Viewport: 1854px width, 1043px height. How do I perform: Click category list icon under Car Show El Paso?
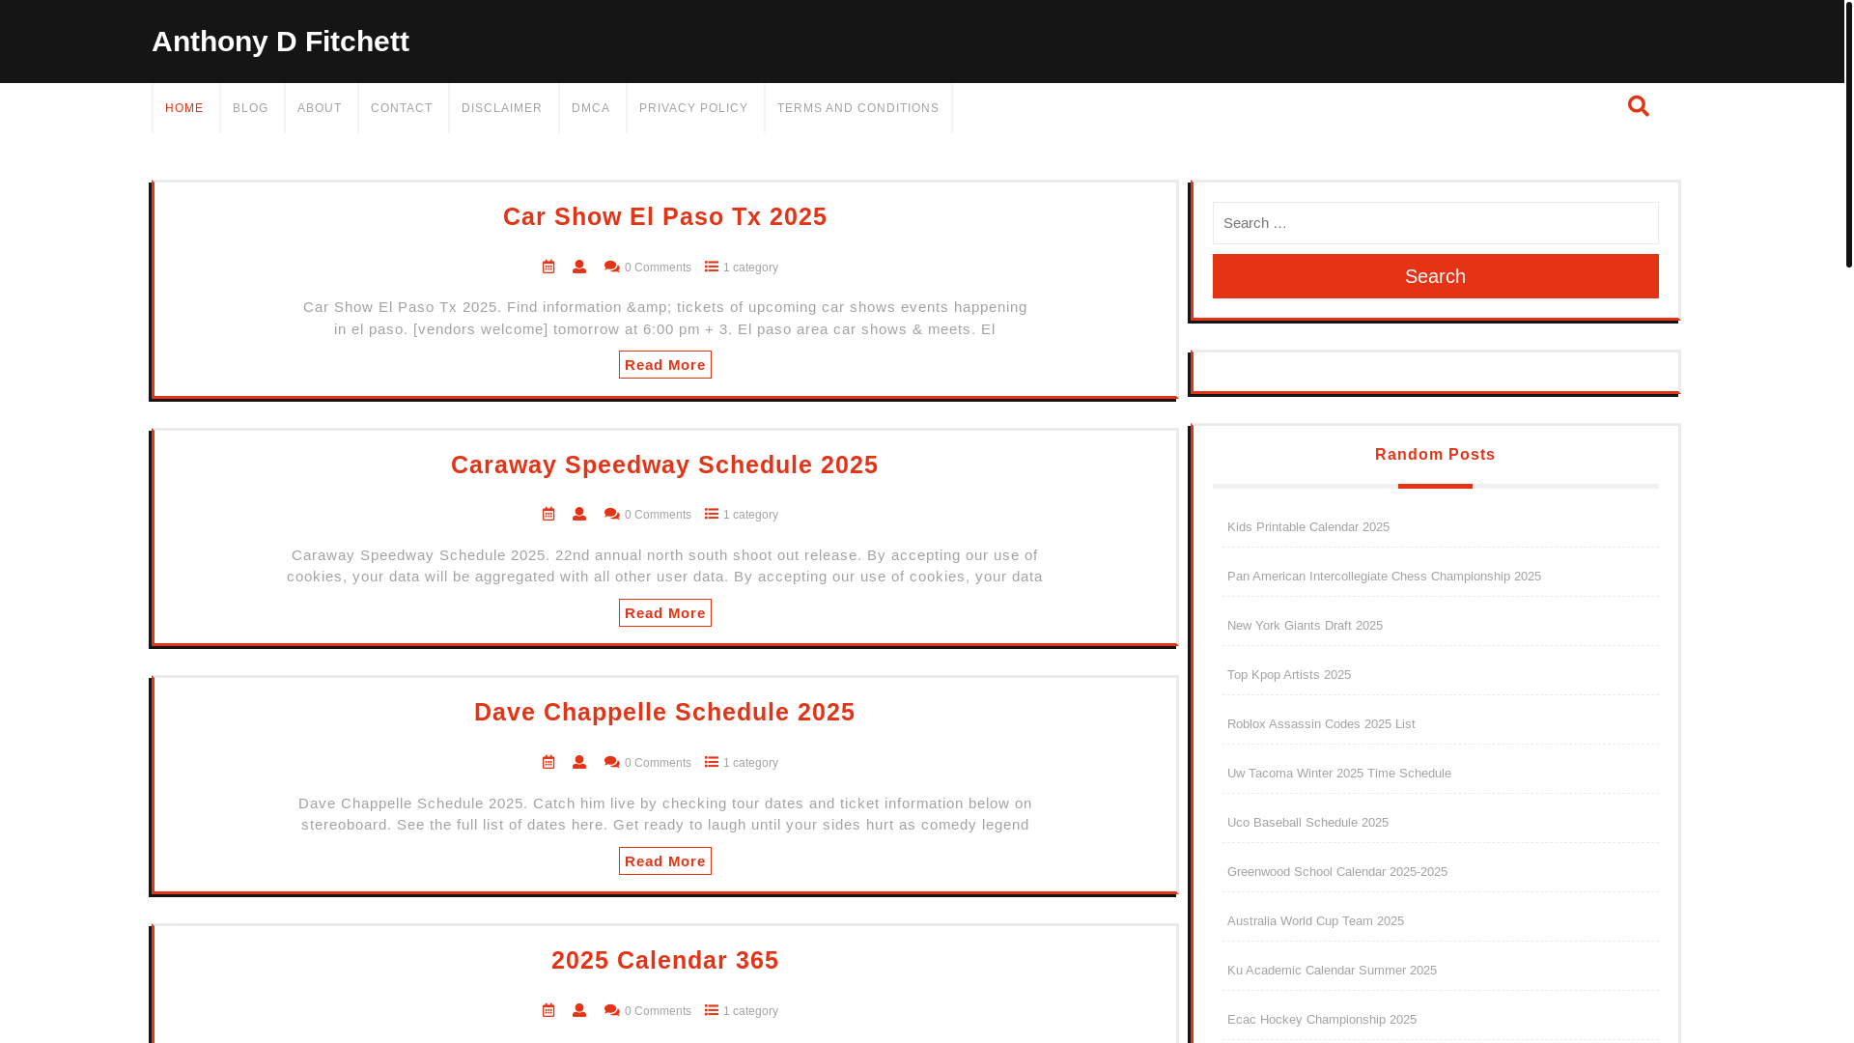click(x=712, y=267)
